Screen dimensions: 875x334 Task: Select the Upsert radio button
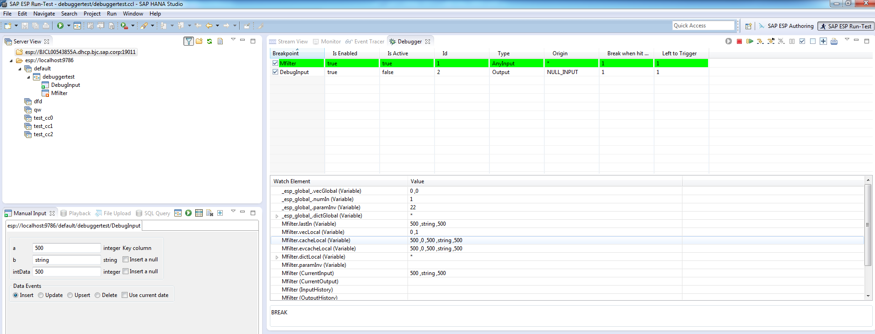coord(70,295)
